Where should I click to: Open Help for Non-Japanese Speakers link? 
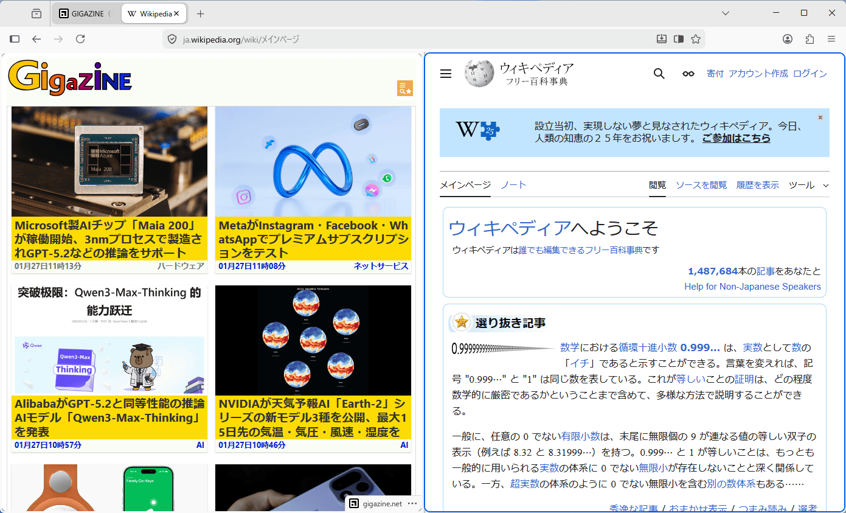[x=752, y=287]
